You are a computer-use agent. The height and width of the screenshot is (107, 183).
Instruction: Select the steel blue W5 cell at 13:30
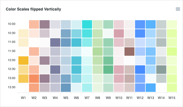[x=66, y=88]
